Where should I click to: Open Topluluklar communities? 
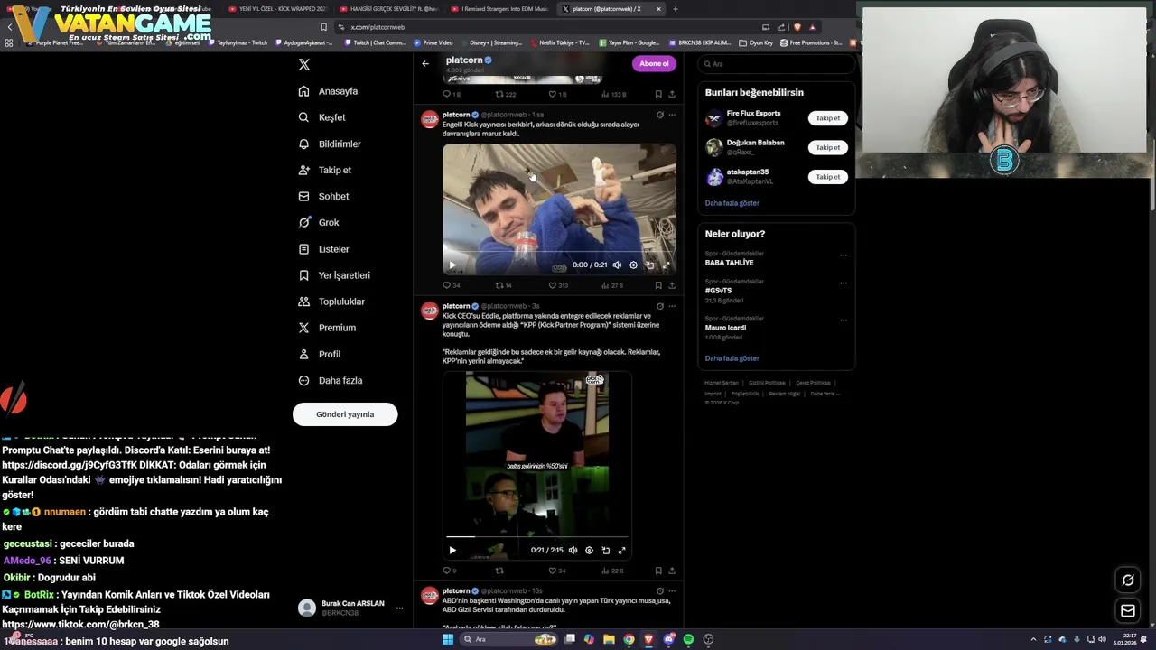(331, 302)
